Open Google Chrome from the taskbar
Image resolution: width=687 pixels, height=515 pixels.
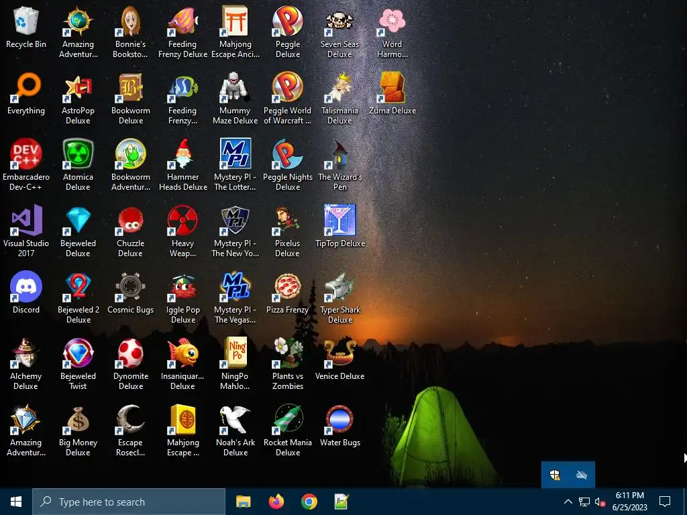click(309, 502)
